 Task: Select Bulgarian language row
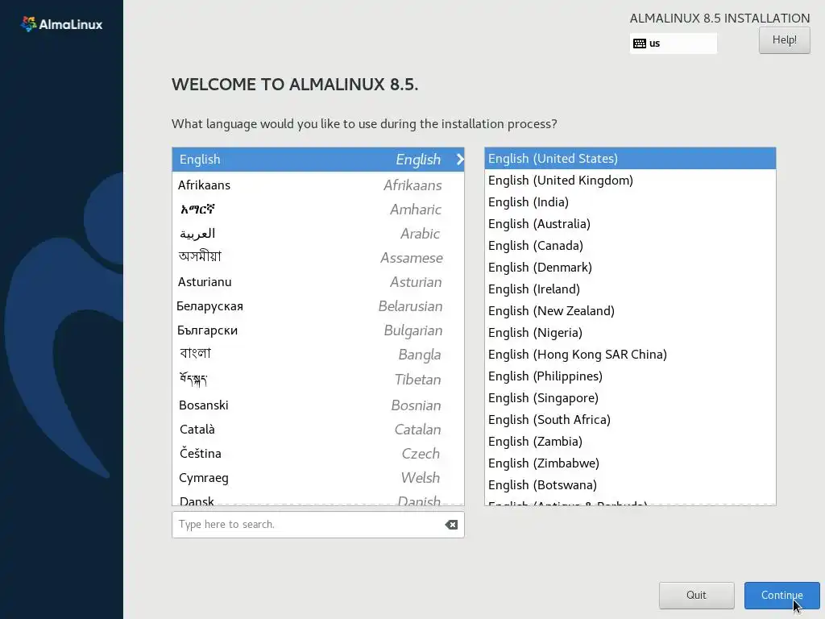[x=317, y=330]
